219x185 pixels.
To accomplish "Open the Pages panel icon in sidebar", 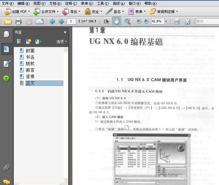I will [6, 34].
